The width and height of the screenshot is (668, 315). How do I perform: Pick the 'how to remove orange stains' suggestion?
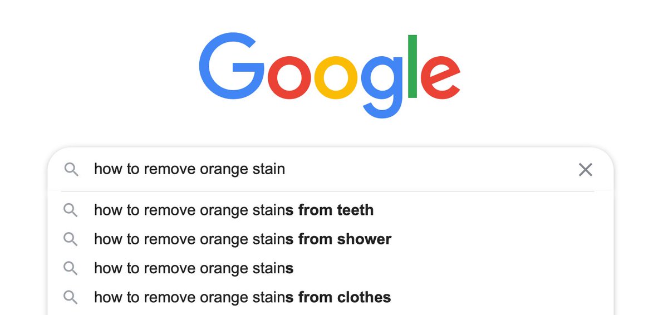(194, 268)
